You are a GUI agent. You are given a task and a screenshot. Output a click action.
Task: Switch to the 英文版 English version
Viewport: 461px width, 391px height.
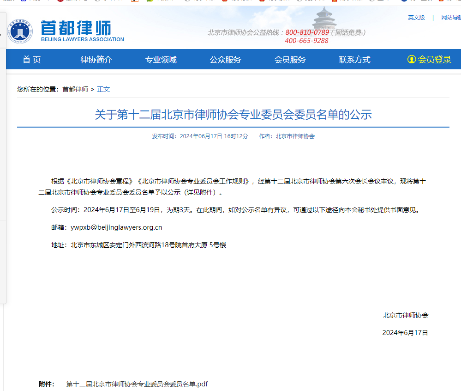click(416, 18)
